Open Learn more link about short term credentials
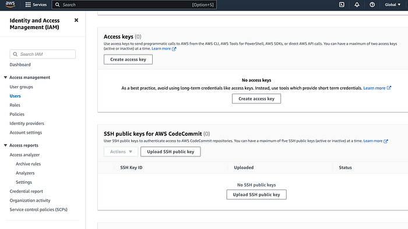The image size is (408, 229). click(x=377, y=88)
